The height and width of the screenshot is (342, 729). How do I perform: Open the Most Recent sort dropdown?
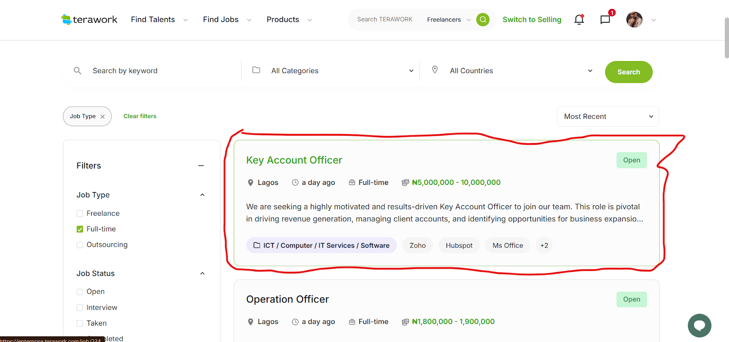[x=608, y=117]
